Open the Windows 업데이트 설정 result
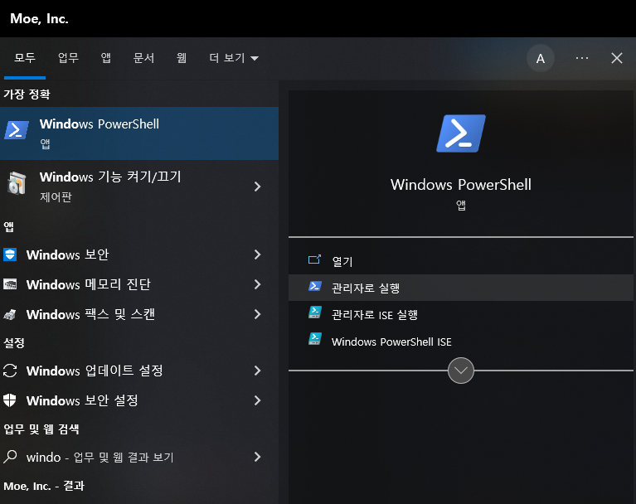636x504 pixels. (139, 371)
